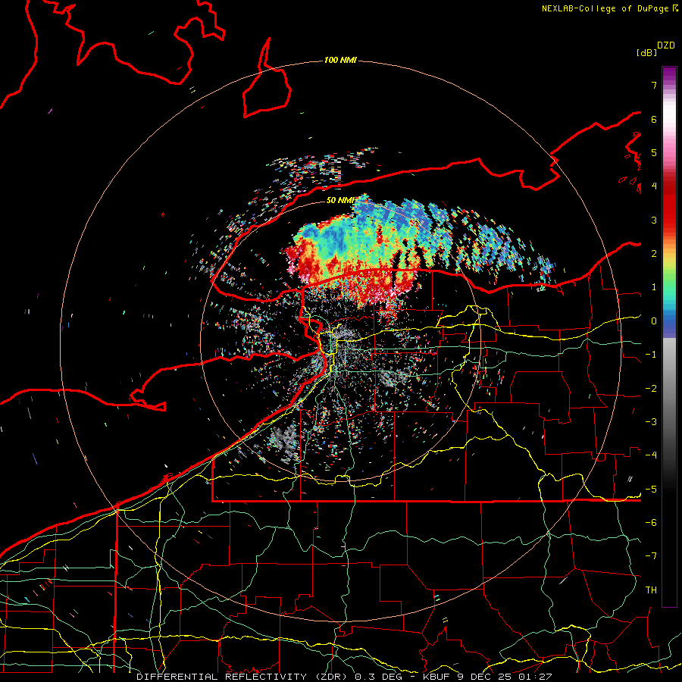Click the Differential Reflectivity KBUF caption text

click(344, 677)
